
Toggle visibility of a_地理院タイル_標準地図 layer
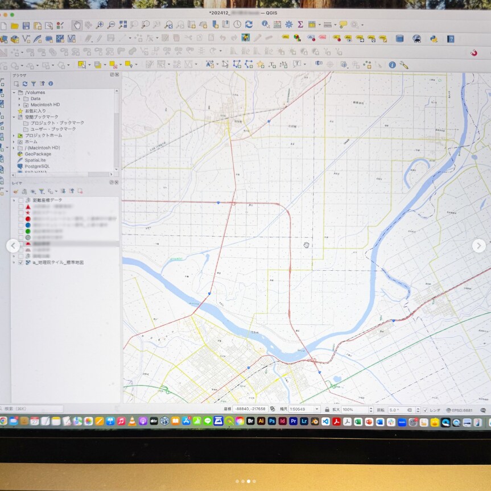[20, 262]
